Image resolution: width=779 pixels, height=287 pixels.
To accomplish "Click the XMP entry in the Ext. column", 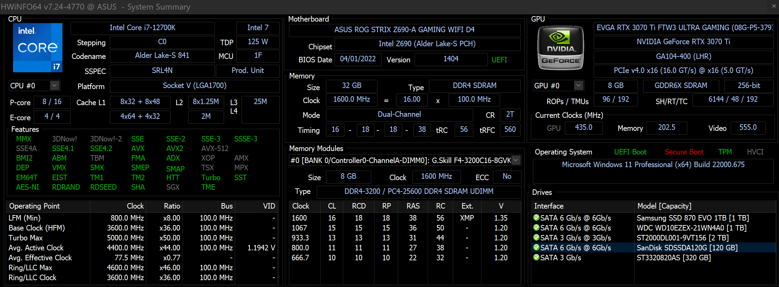I will pyautogui.click(x=467, y=218).
